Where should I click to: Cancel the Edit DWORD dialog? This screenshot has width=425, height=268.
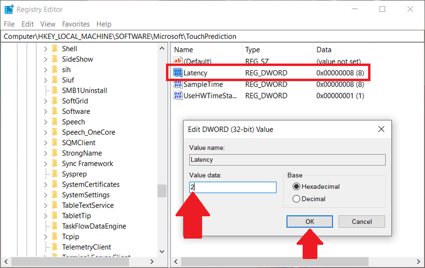(x=362, y=221)
